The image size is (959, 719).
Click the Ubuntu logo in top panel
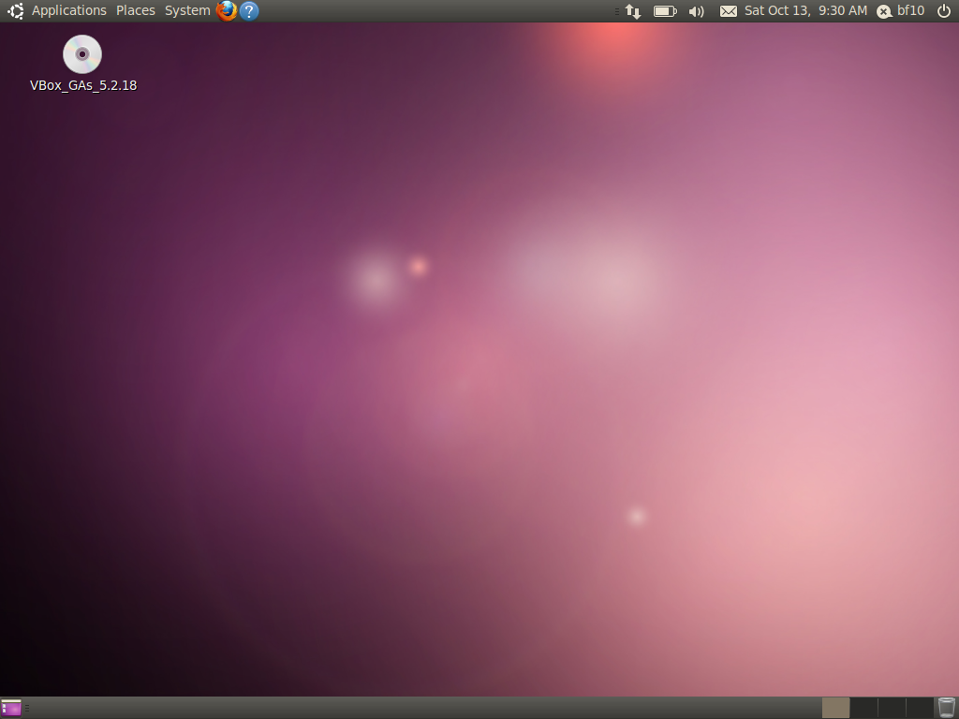15,11
